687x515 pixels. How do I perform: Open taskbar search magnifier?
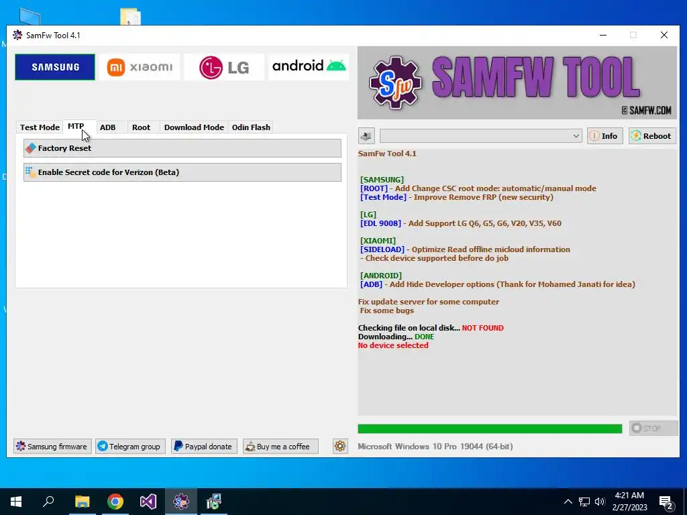pyautogui.click(x=48, y=502)
